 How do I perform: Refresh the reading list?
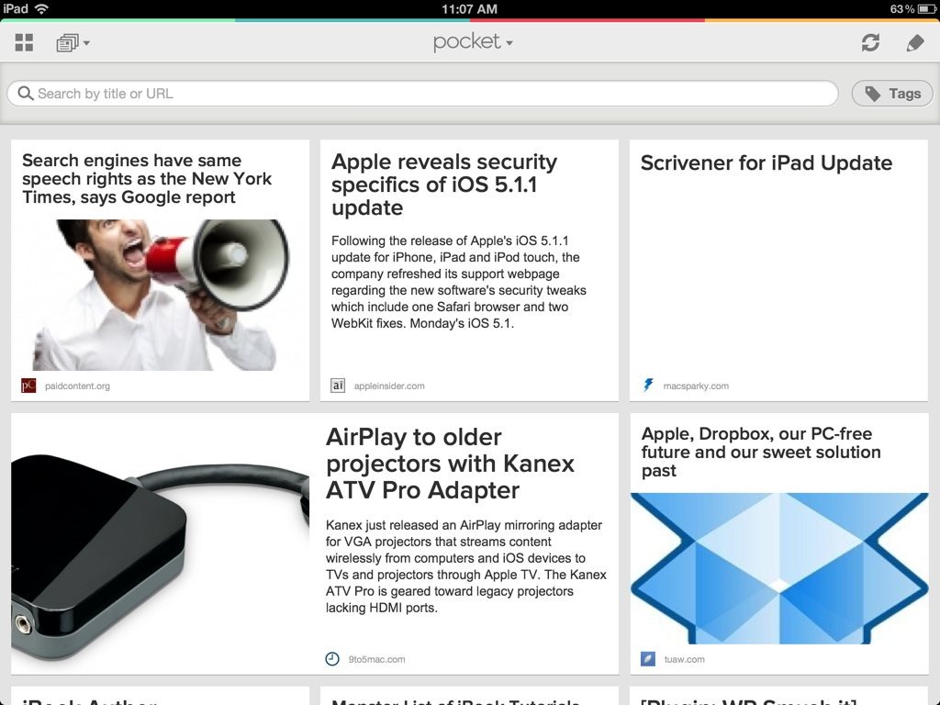(x=870, y=42)
